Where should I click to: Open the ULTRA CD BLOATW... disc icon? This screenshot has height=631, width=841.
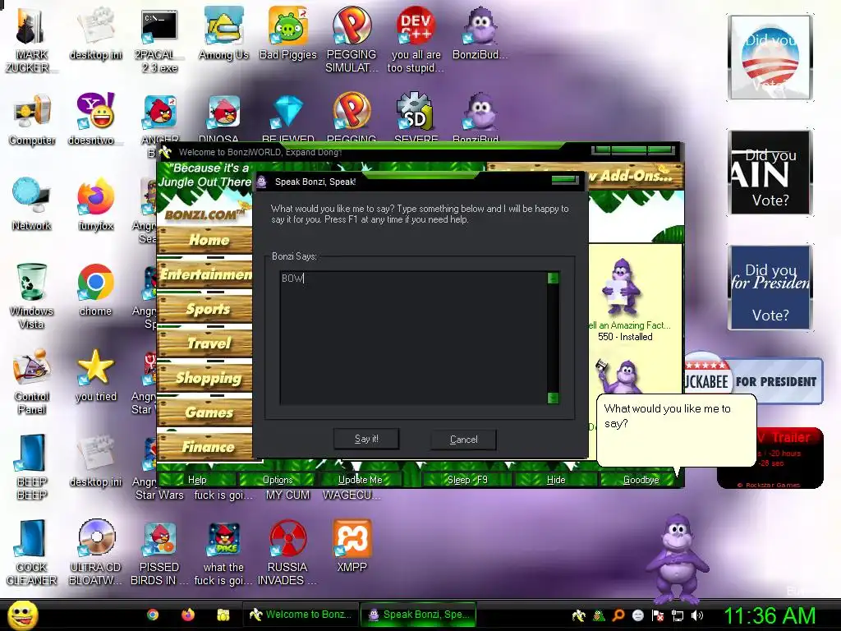click(95, 553)
